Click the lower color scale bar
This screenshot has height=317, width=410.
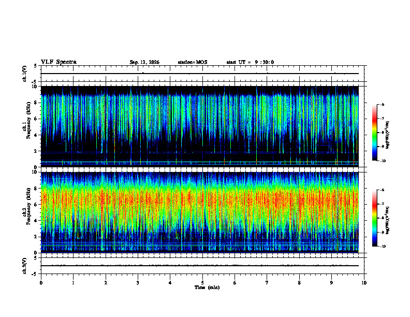click(374, 218)
